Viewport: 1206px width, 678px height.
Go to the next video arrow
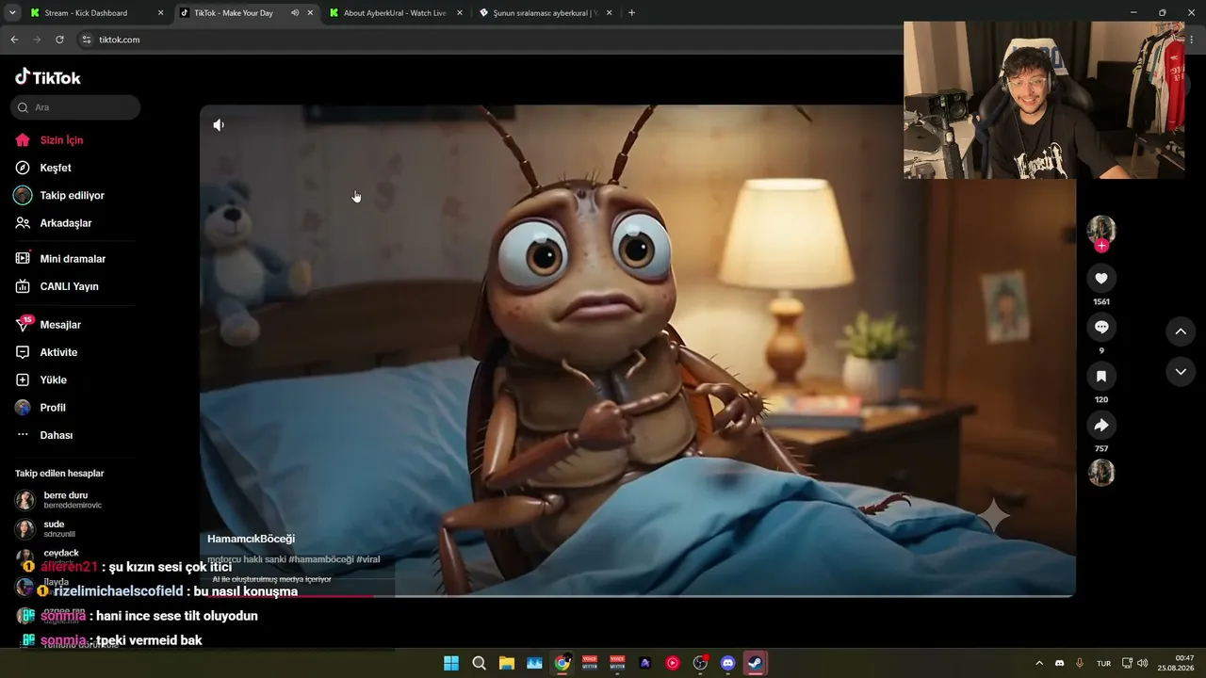click(1181, 372)
